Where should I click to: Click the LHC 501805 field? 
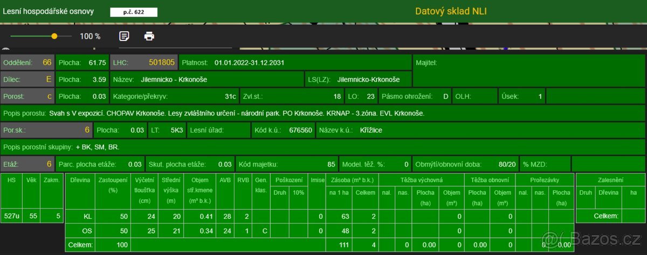(143, 63)
